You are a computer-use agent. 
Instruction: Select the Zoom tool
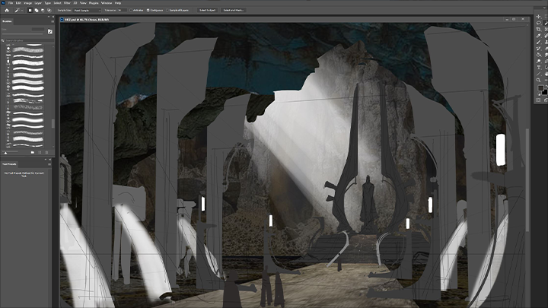(539, 80)
